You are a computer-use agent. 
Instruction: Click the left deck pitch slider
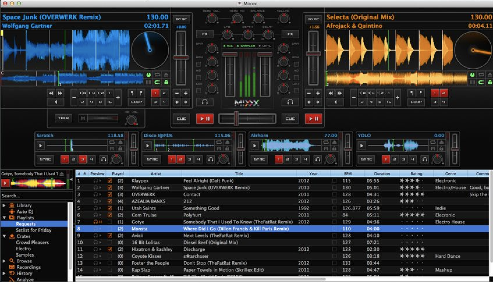point(181,58)
